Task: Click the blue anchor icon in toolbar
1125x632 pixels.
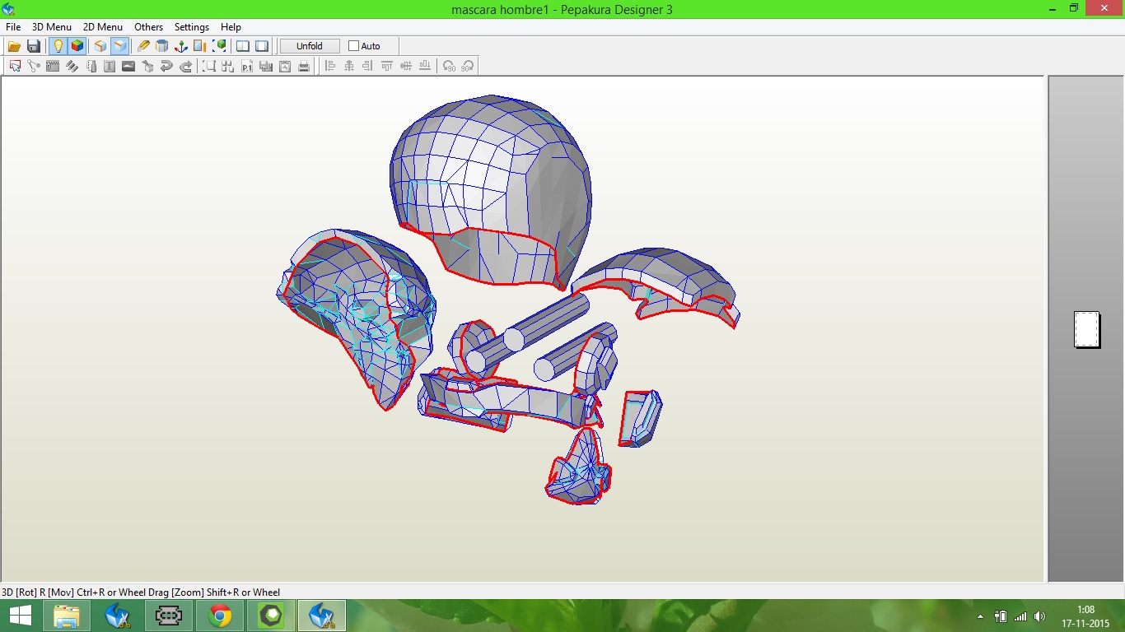Action: (x=181, y=46)
